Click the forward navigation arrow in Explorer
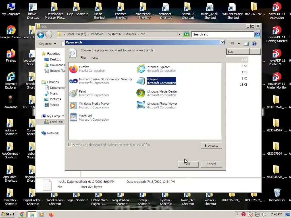Viewport: 291px width, 218px height. [49, 34]
